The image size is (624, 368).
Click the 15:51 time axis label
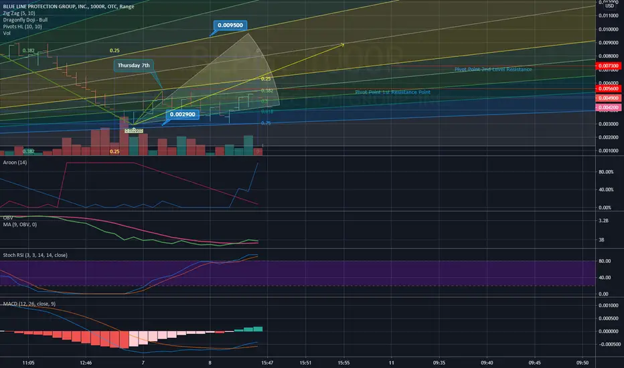[305, 363]
